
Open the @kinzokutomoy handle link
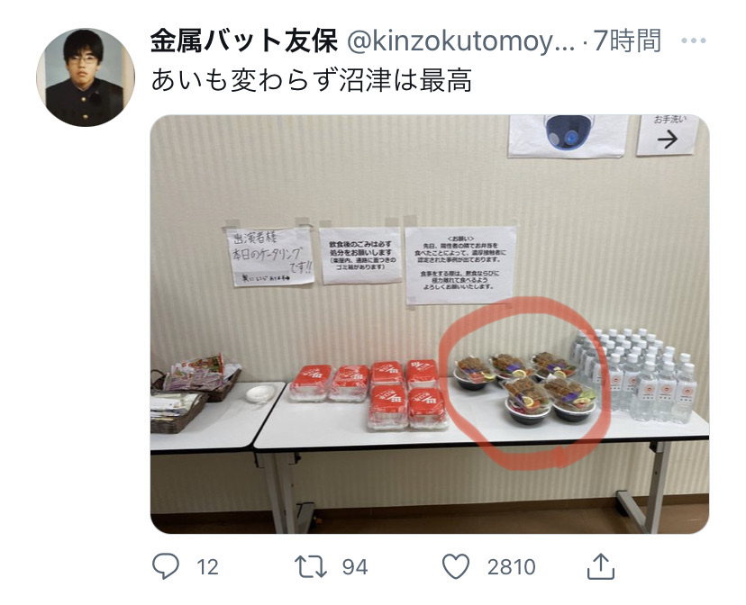[461, 41]
